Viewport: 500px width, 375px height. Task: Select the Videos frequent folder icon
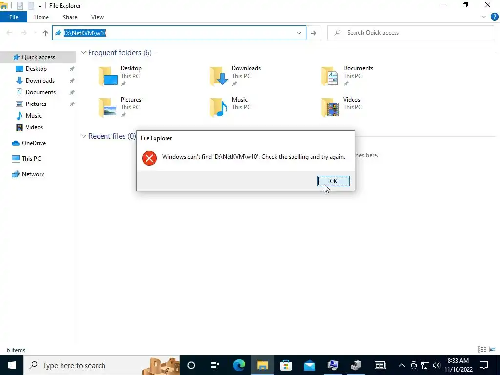pos(330,108)
